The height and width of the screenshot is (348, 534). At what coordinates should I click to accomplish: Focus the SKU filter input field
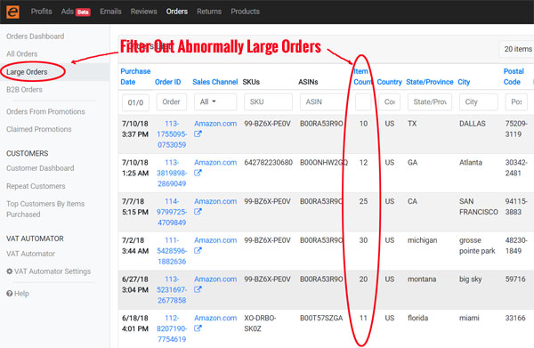[268, 101]
